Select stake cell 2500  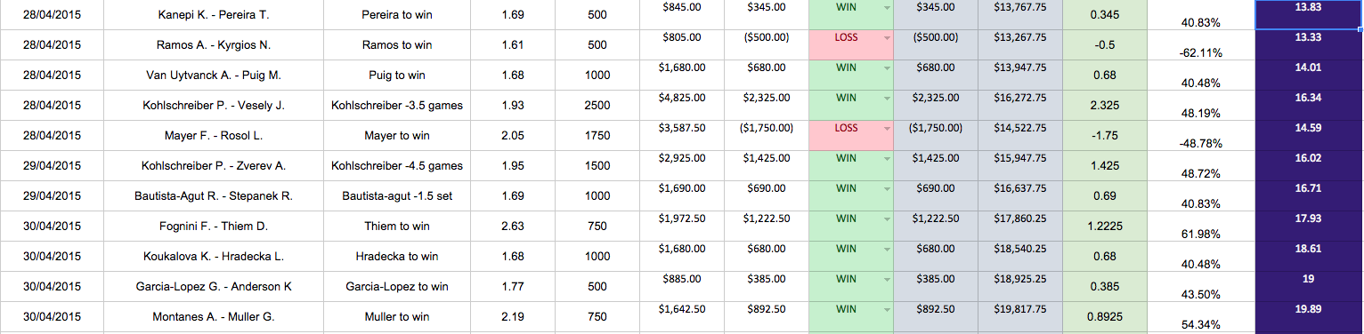597,105
